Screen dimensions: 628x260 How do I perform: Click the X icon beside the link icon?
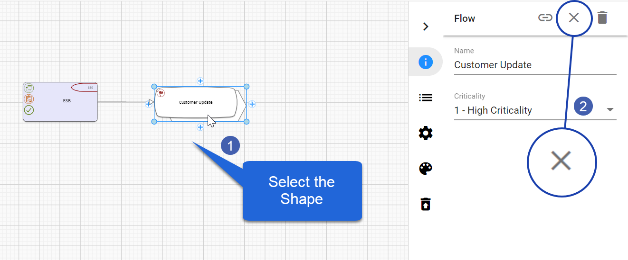pos(574,18)
